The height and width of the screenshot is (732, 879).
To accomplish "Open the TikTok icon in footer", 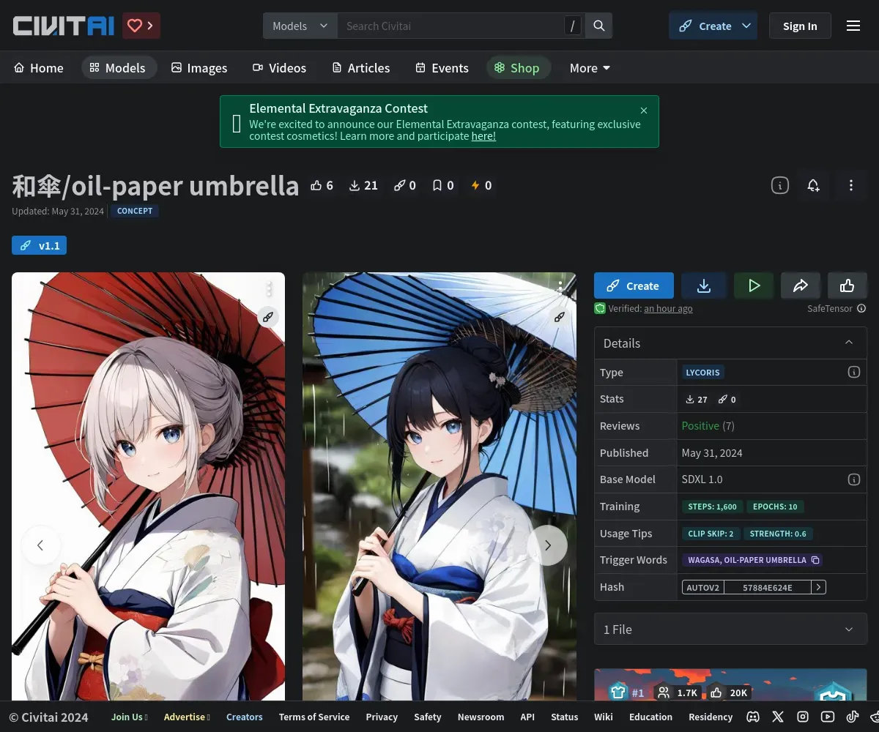I will tap(853, 717).
